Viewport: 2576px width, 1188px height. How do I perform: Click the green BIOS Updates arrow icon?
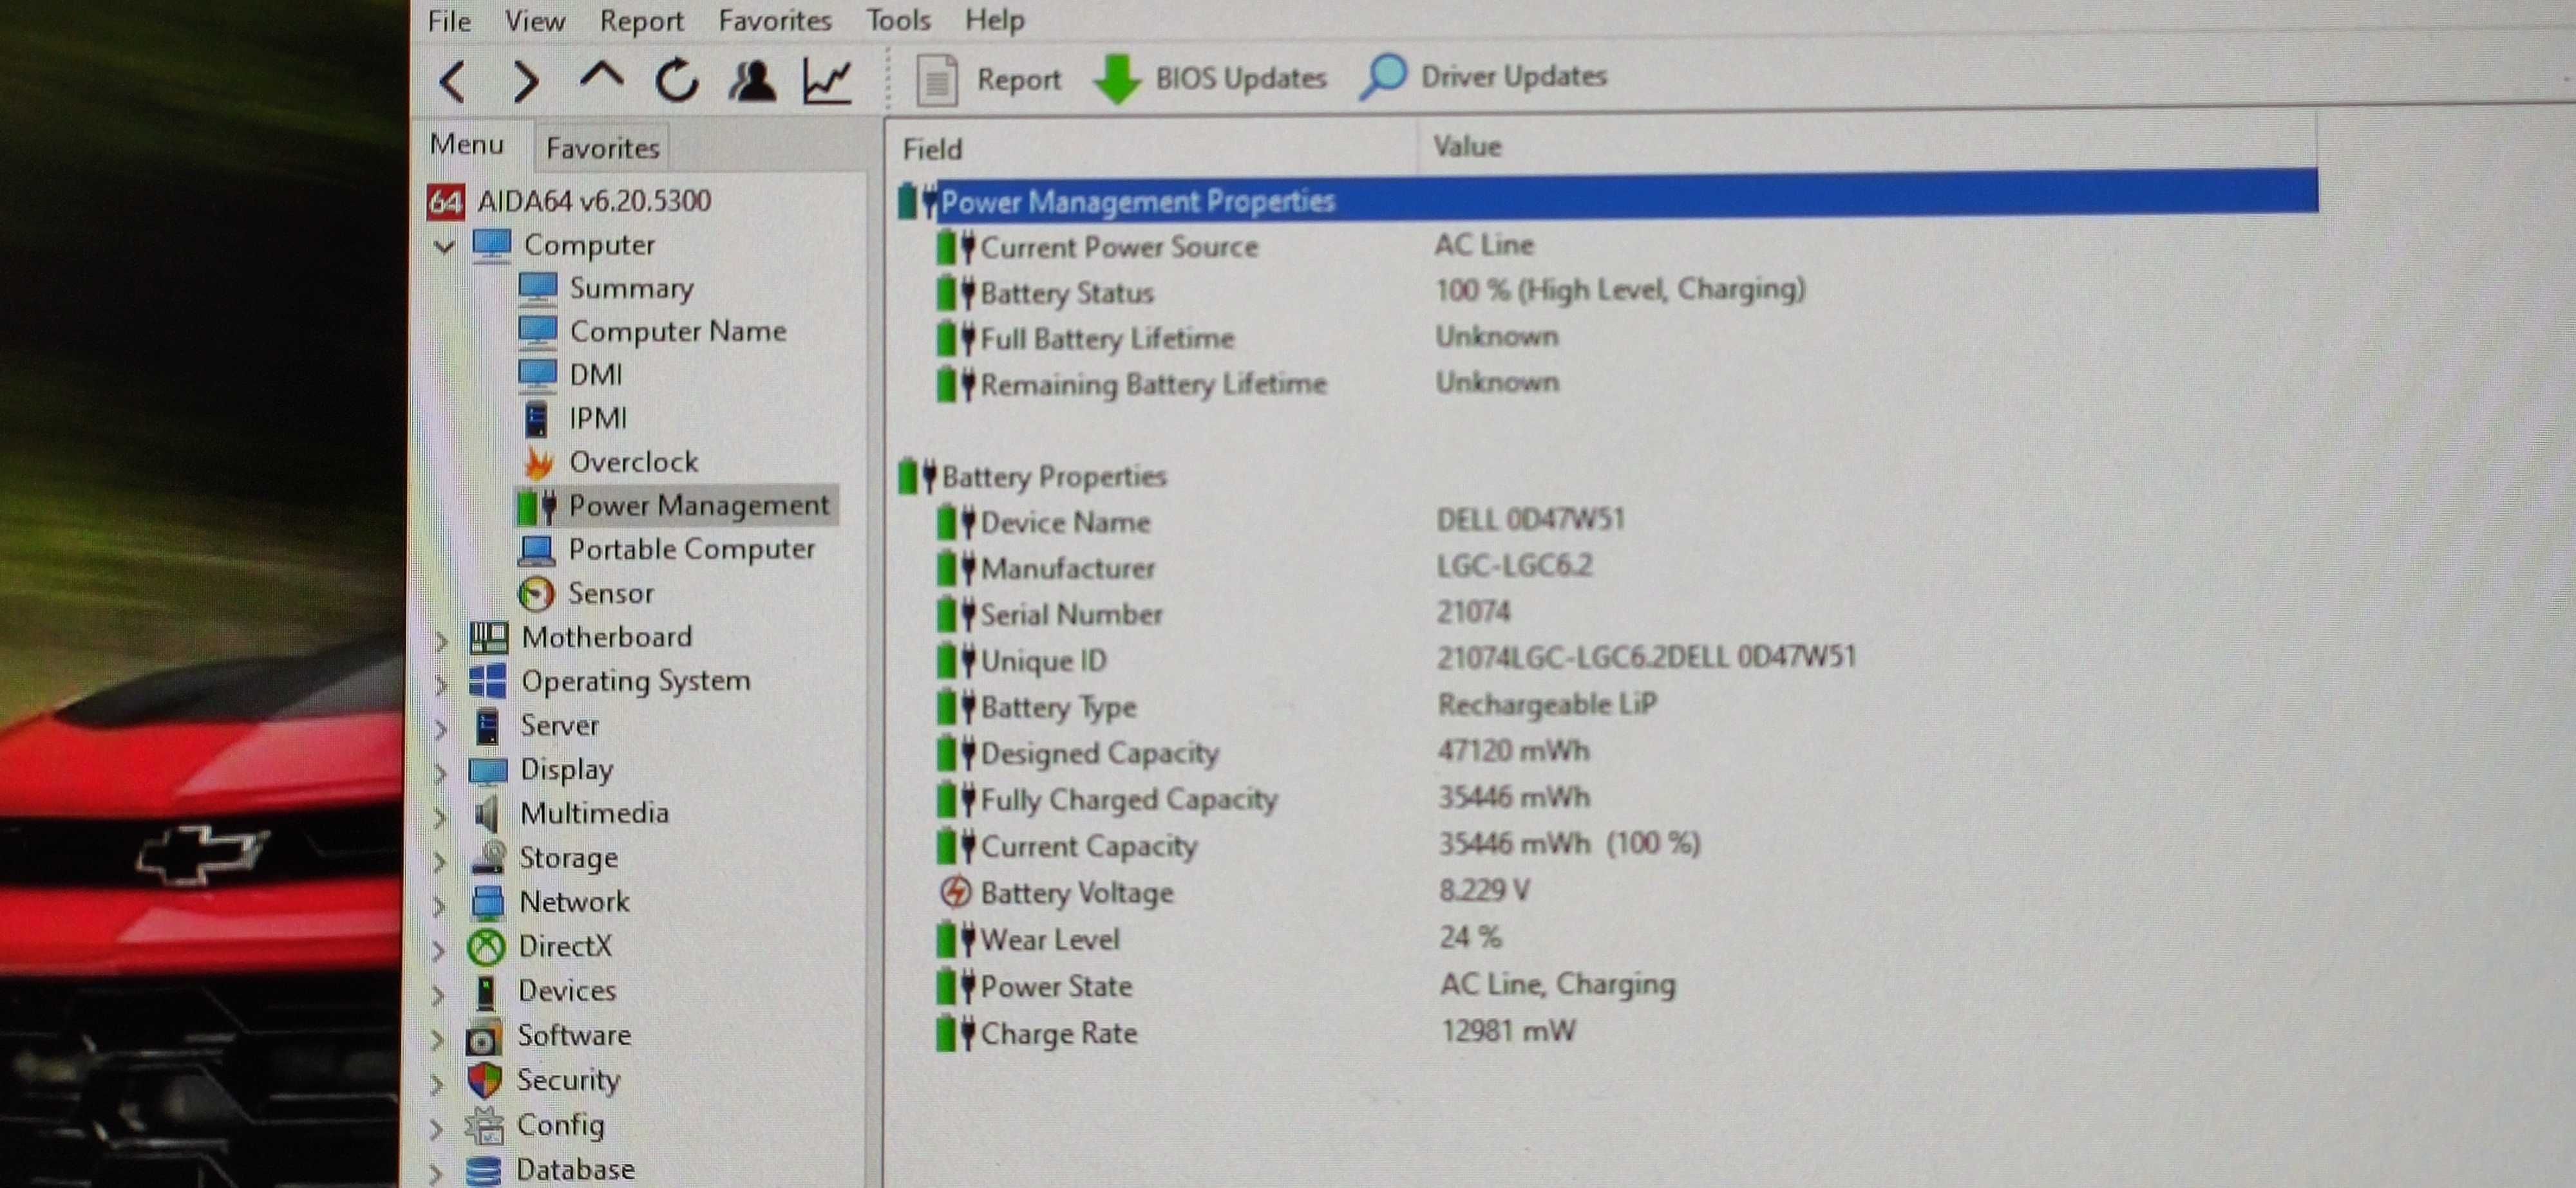[x=1116, y=79]
